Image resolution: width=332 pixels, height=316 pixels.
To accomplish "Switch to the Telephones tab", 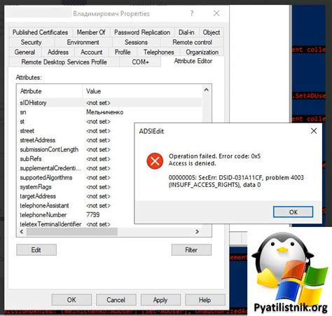I will (158, 52).
